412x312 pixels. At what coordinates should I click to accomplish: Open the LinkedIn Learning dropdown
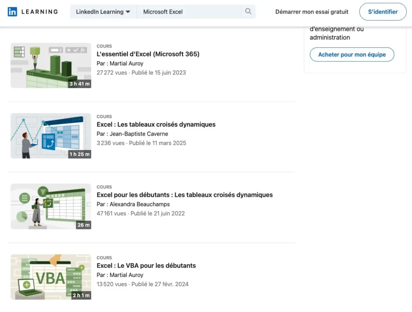coord(103,12)
